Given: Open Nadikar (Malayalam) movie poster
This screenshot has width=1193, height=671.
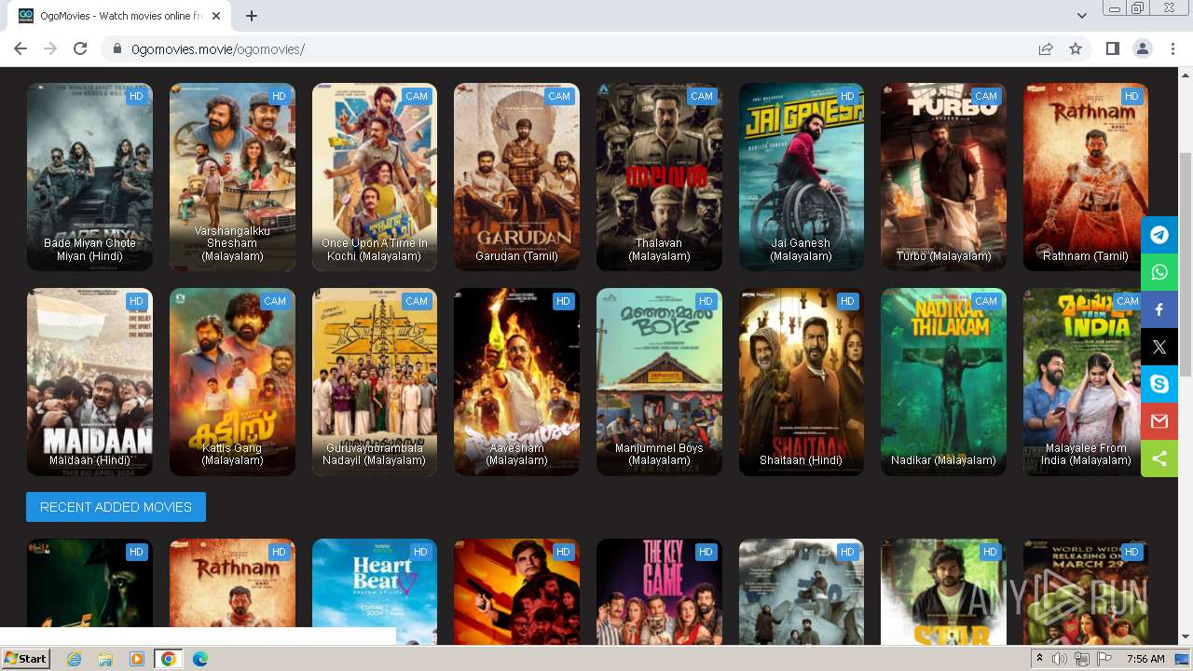Looking at the screenshot, I should tap(943, 382).
